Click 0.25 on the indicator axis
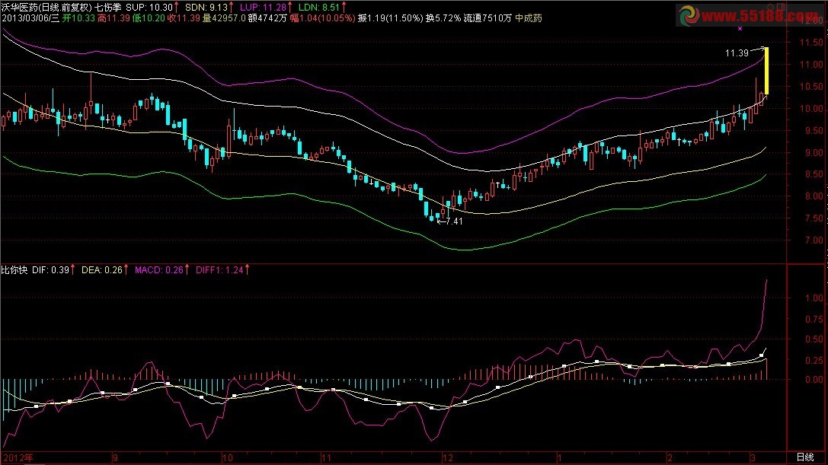Viewport: 828px width, 465px height. pyautogui.click(x=814, y=360)
